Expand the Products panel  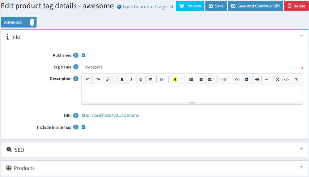pyautogui.click(x=301, y=167)
